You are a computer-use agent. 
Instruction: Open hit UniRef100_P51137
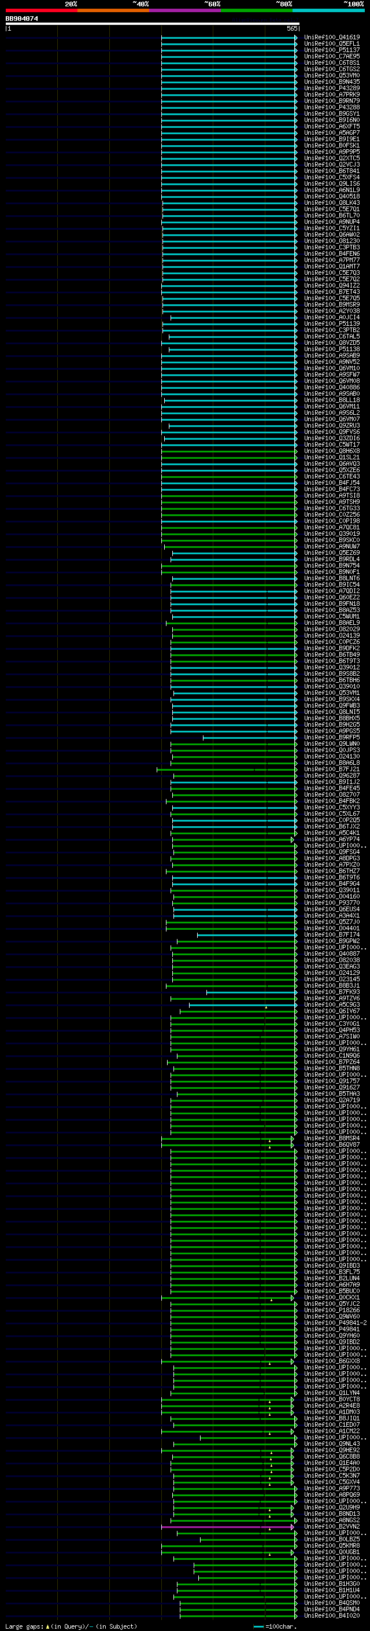pos(331,50)
